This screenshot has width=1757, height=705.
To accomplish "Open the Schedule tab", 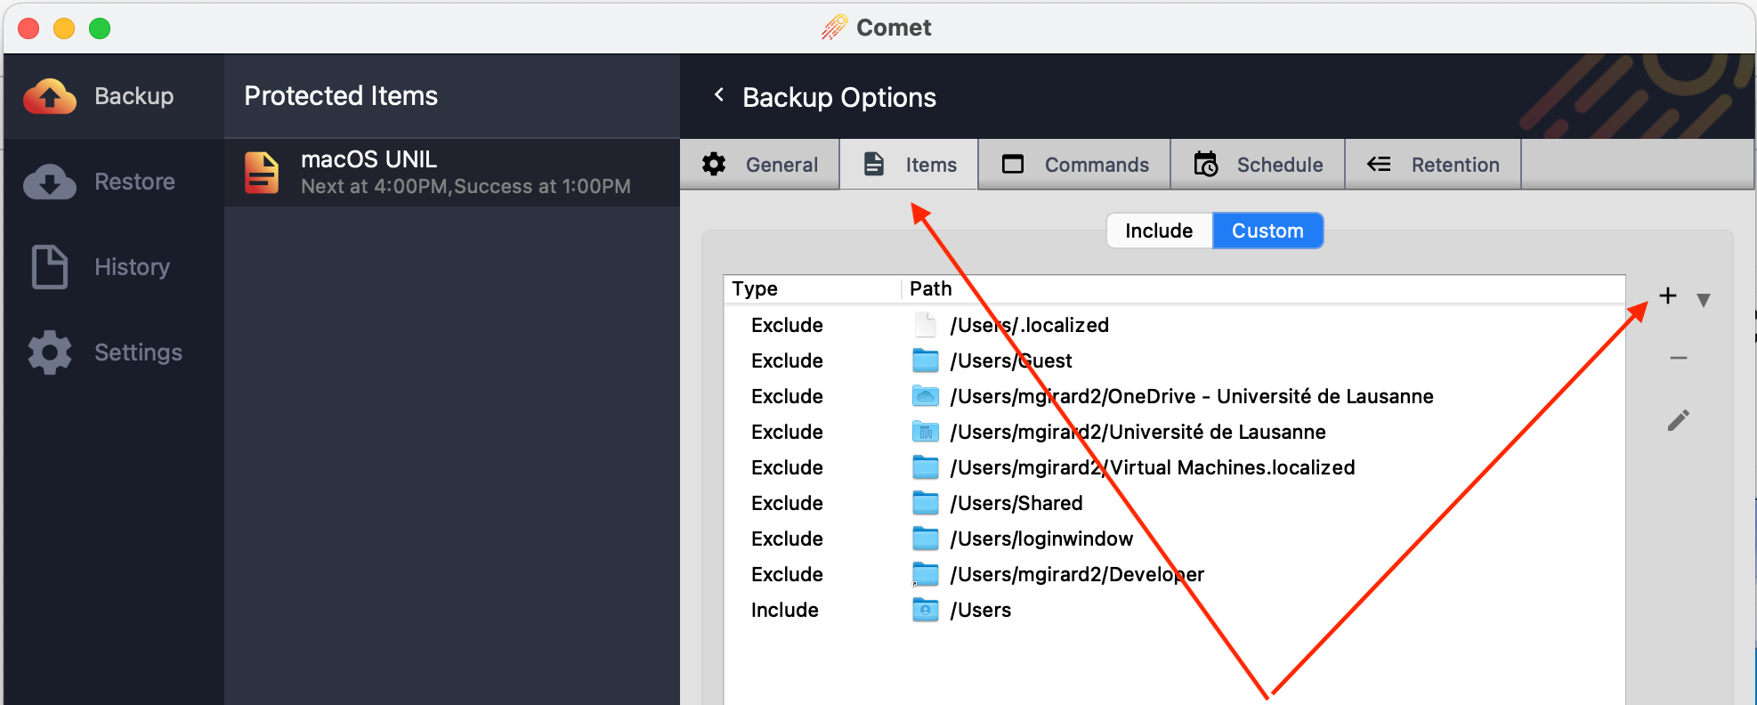I will (x=1258, y=165).
